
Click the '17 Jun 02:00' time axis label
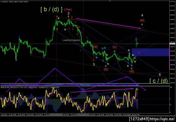click(39, 114)
